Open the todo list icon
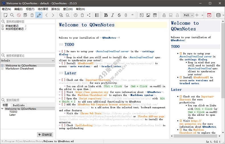Screen dimensions: 225x144 pyautogui.click(x=97, y=15)
